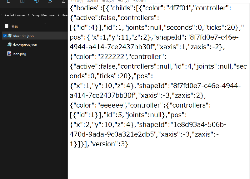Click the sort arrow above 名前 column
Screen dimensions: 250x179
point(45,23)
